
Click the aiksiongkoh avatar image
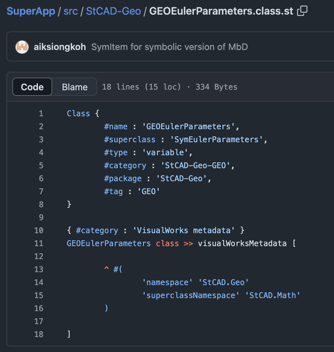click(x=22, y=47)
